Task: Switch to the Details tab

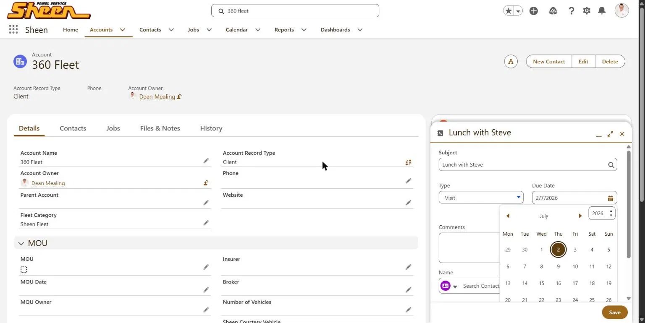Action: click(x=29, y=128)
